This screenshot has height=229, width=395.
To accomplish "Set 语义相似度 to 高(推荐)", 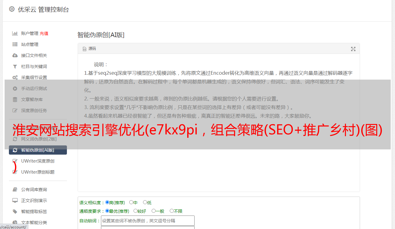I will click(107, 202).
